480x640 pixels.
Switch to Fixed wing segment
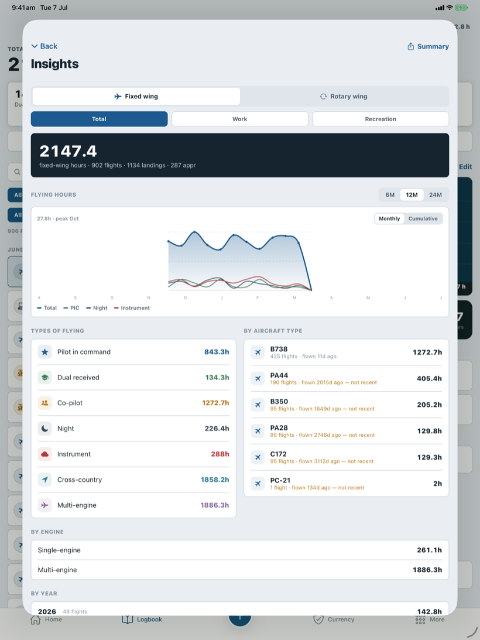136,97
